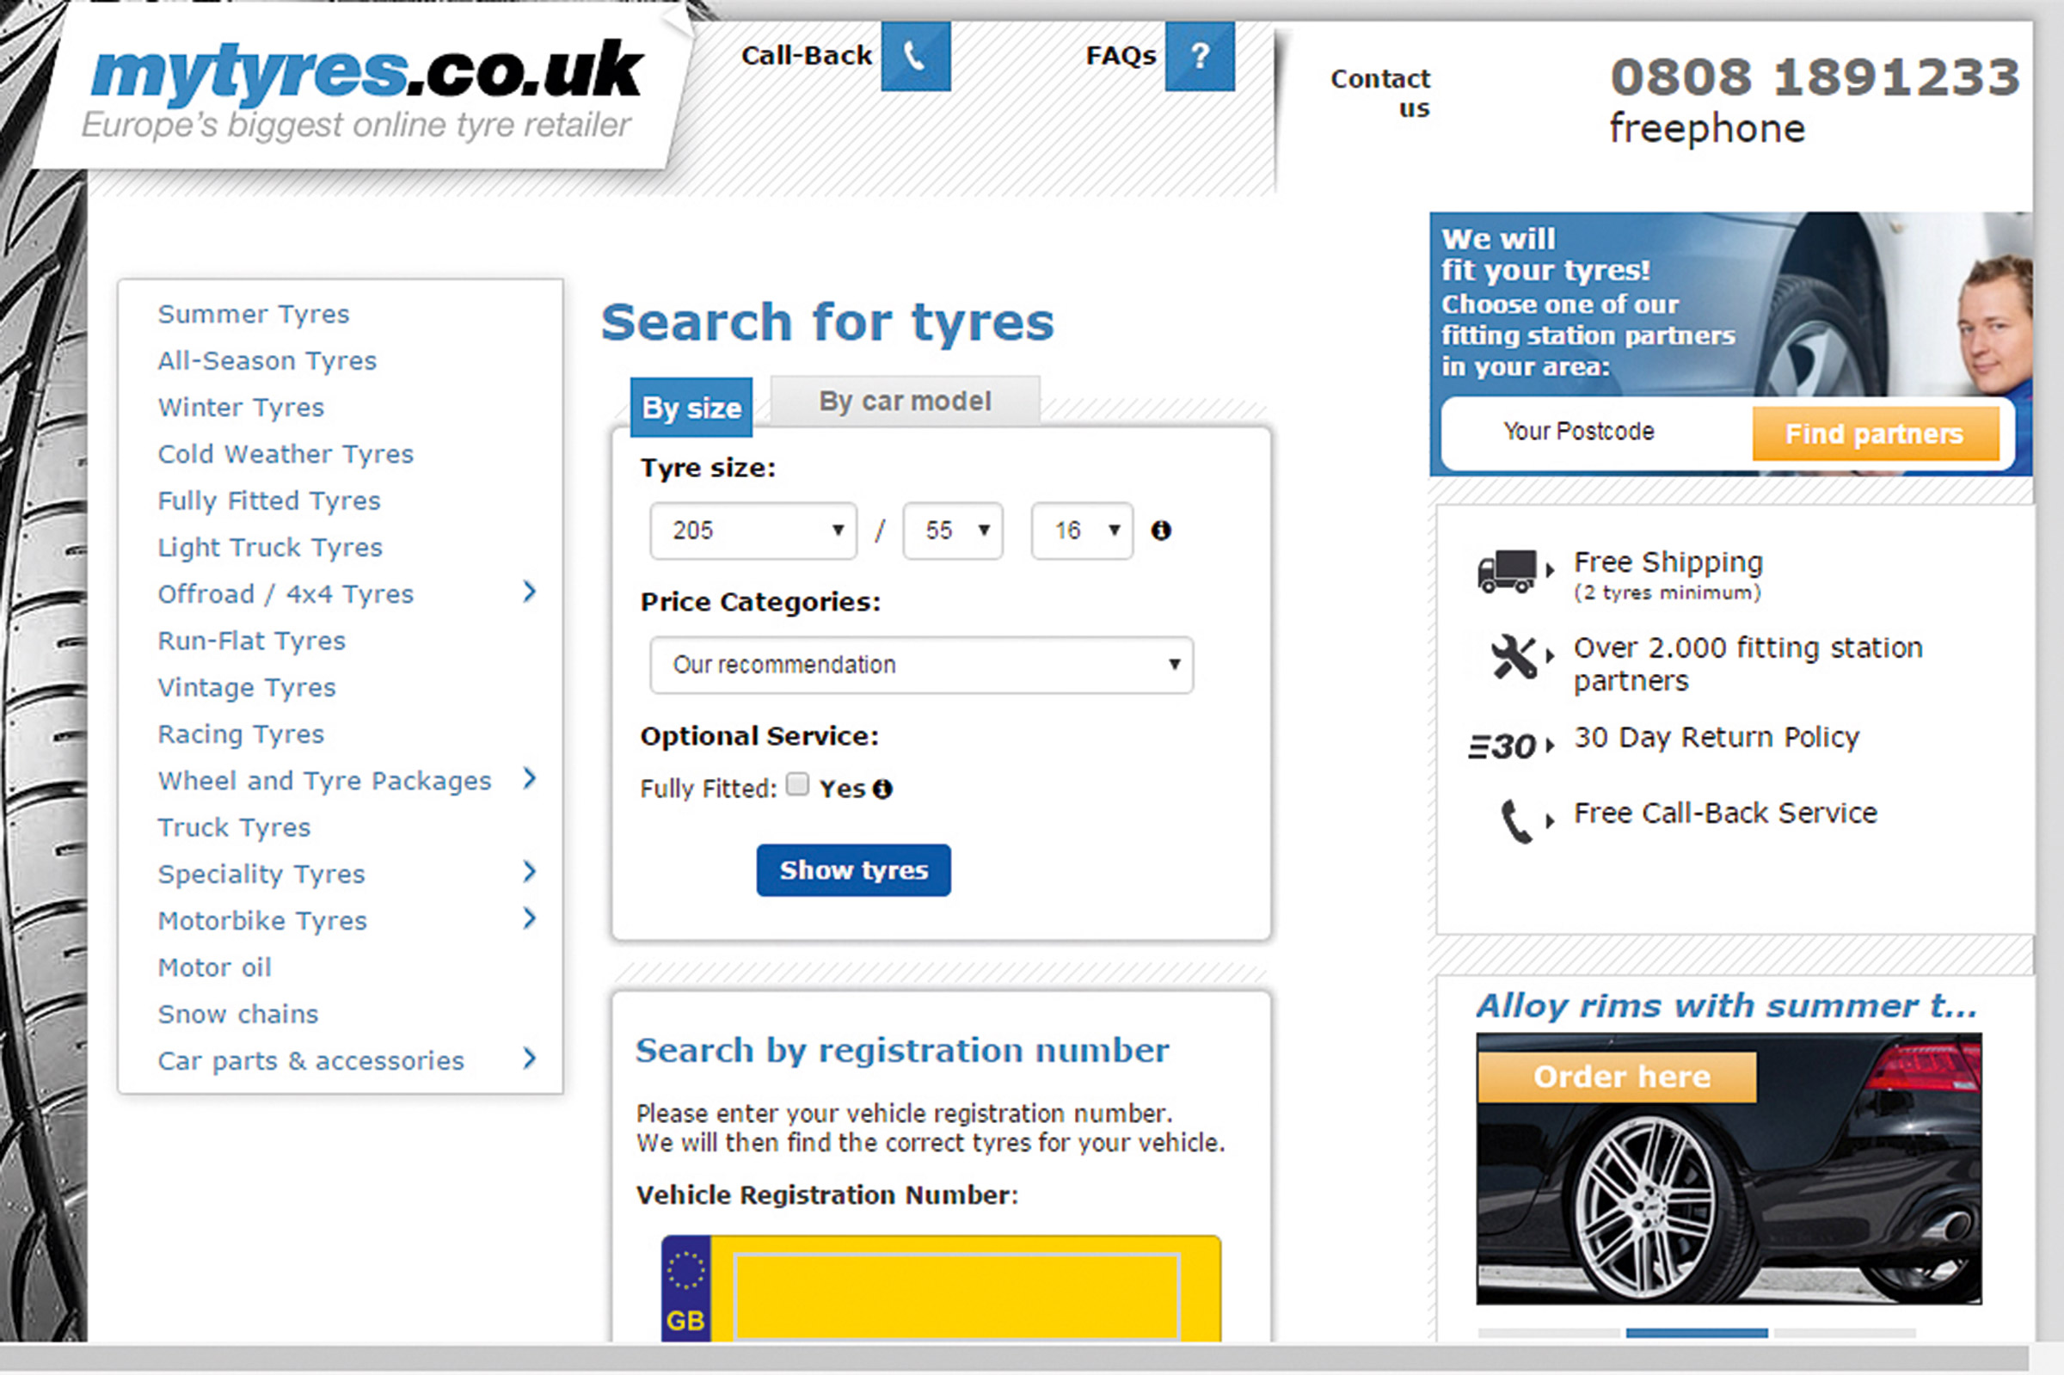Click the info icon next to Fully Fitted
The height and width of the screenshot is (1375, 2064).
point(884,789)
